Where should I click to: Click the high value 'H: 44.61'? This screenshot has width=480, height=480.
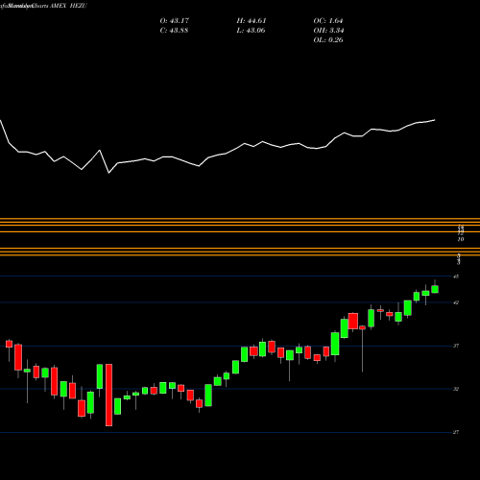click(252, 21)
